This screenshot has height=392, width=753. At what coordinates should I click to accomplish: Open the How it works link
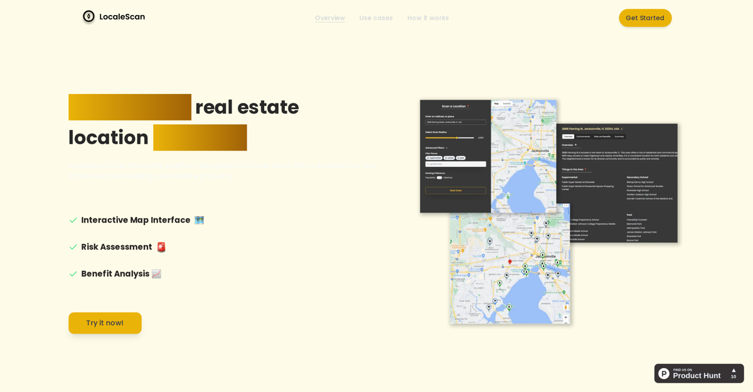click(428, 18)
